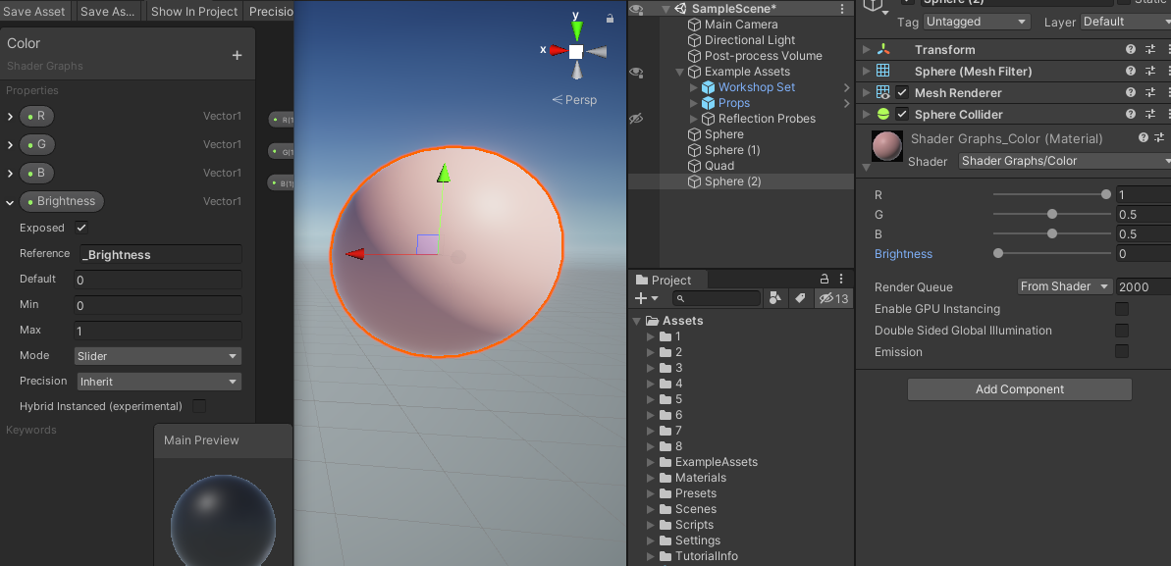1171x566 pixels.
Task: Open the Precision dropdown set to Inherit
Action: [160, 382]
